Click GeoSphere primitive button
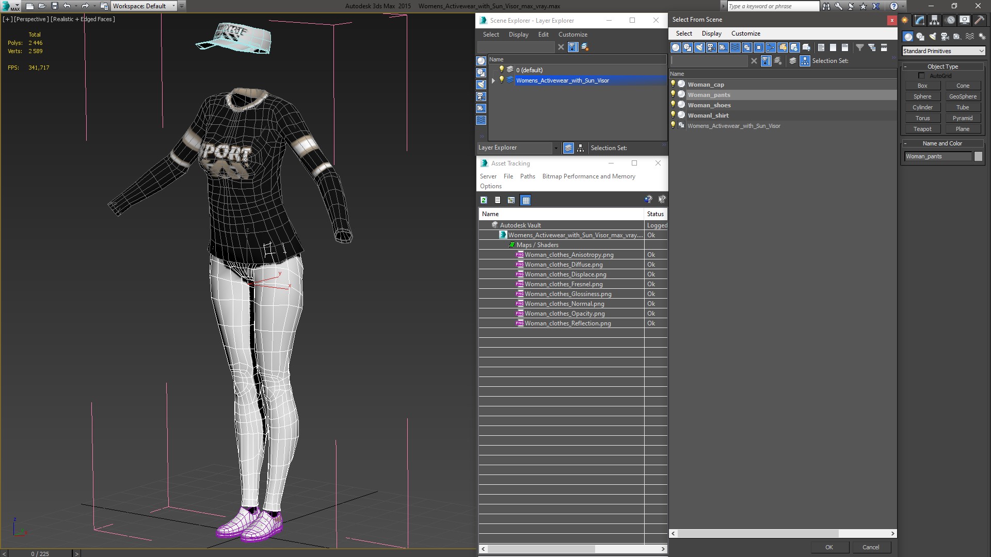Image resolution: width=991 pixels, height=557 pixels. coord(963,96)
